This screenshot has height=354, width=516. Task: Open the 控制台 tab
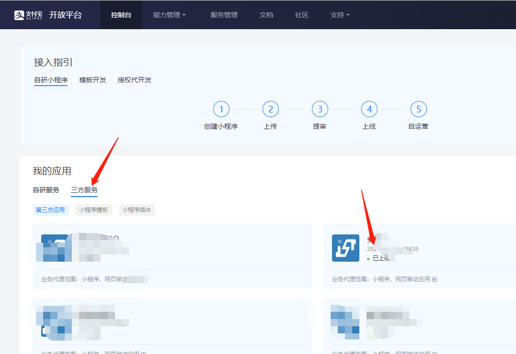tap(121, 15)
